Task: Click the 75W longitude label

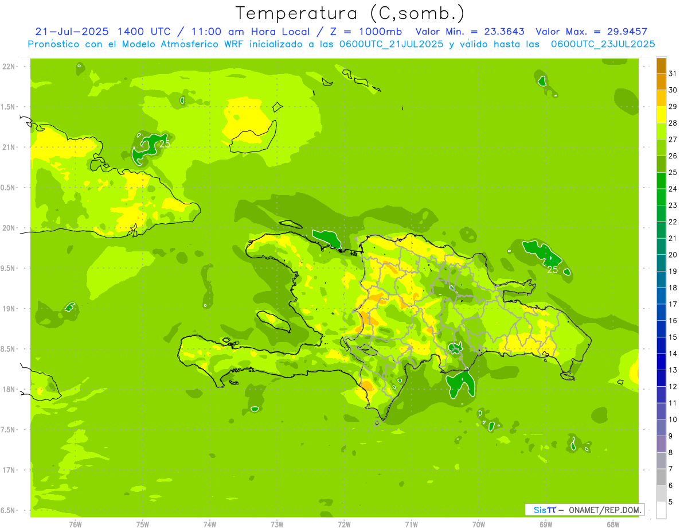Action: [143, 525]
